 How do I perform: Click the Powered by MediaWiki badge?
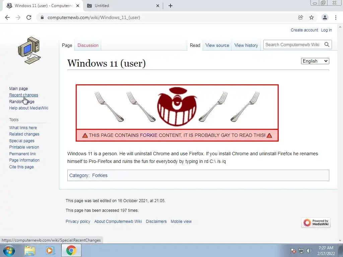[x=316, y=223]
